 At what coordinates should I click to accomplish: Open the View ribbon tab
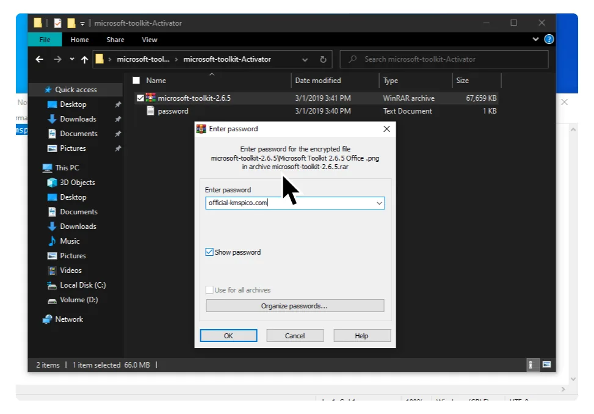[149, 40]
